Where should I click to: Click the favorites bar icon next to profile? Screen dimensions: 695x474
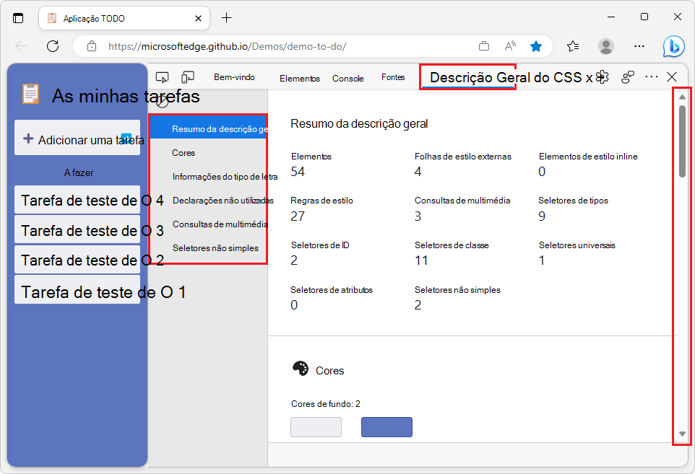pyautogui.click(x=573, y=45)
